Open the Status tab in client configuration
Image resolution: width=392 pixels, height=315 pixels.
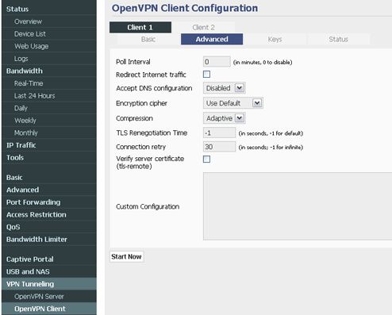coord(338,39)
